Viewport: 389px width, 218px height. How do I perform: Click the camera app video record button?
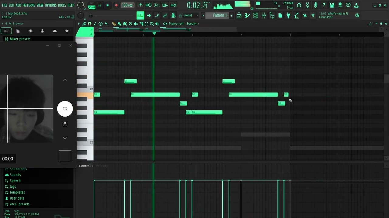[65, 109]
